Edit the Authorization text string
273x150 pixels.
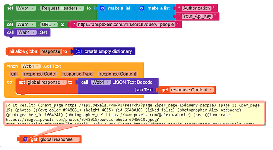(x=196, y=8)
